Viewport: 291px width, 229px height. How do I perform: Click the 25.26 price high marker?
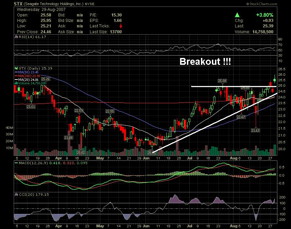[46, 79]
